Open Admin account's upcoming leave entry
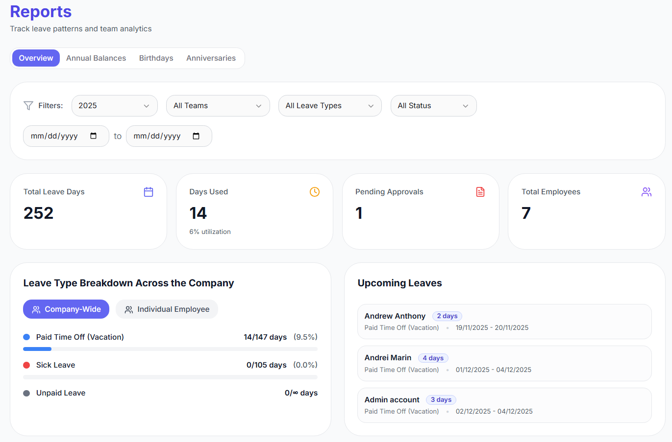Viewport: 672px width, 442px height. click(x=504, y=405)
